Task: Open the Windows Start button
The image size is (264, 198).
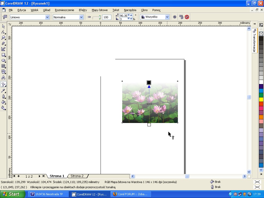Action: click(x=12, y=194)
